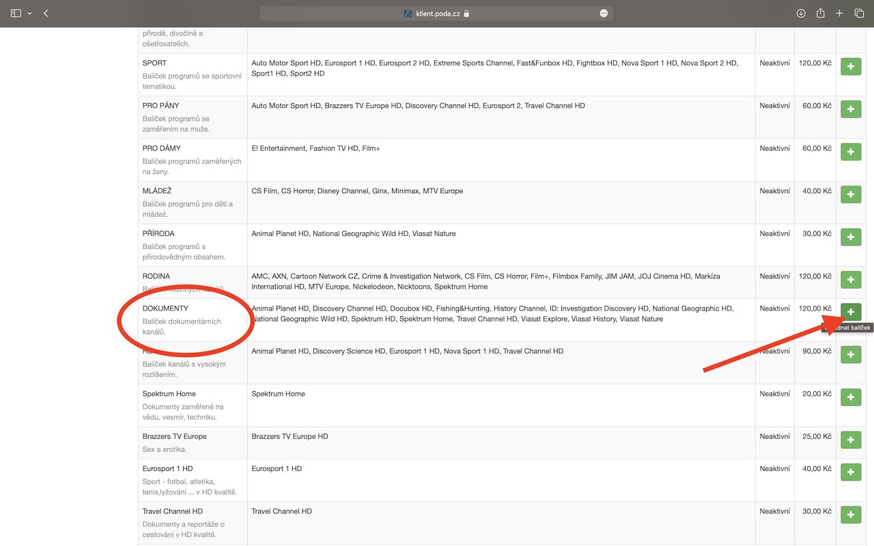
Task: Add the MLÁDEŽ package plus button
Action: (850, 195)
